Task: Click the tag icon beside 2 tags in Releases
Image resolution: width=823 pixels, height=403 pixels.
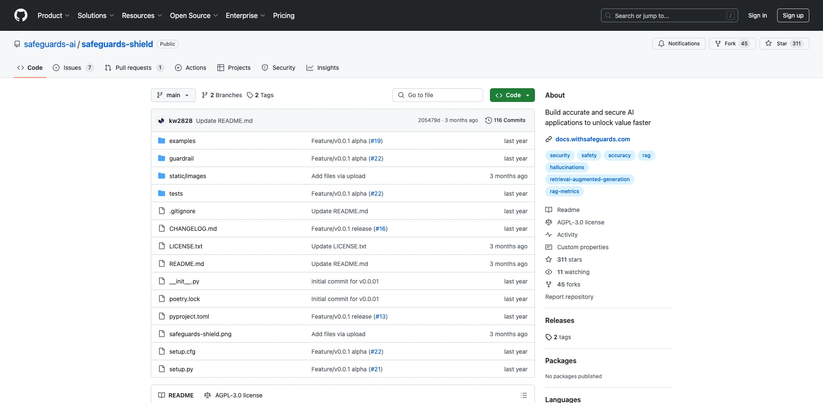Action: (549, 337)
